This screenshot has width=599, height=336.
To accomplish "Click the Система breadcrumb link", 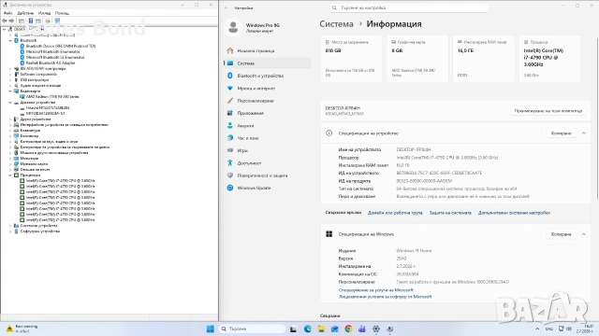I will [336, 24].
